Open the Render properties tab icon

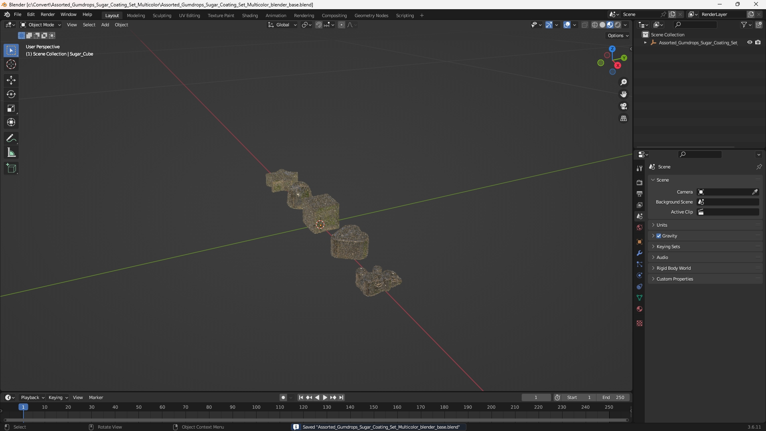coord(640,182)
